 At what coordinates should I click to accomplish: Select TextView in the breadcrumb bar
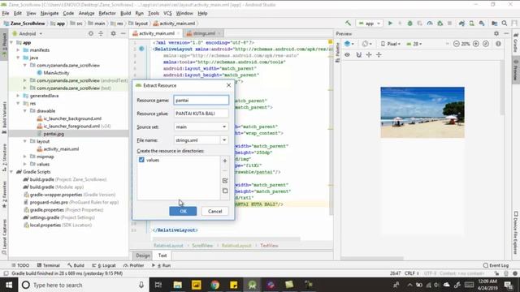click(x=269, y=246)
